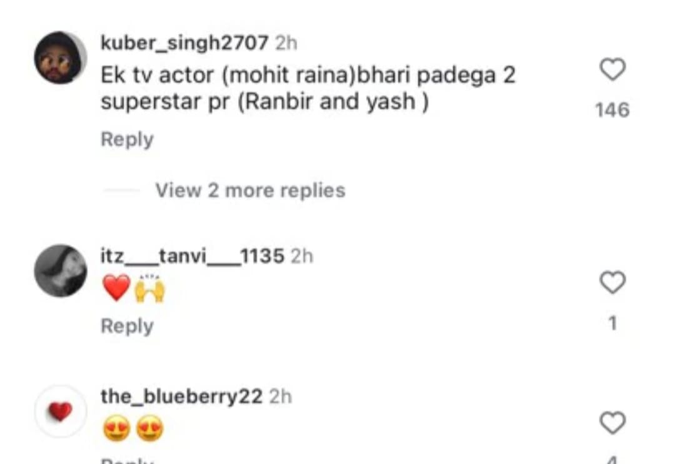Open username itz___tanvi___1135 link
Screen dimensions: 675x464
192,256
